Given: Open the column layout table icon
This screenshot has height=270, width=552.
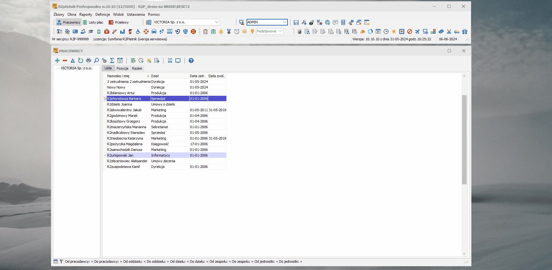Looking at the screenshot, I should point(120,60).
